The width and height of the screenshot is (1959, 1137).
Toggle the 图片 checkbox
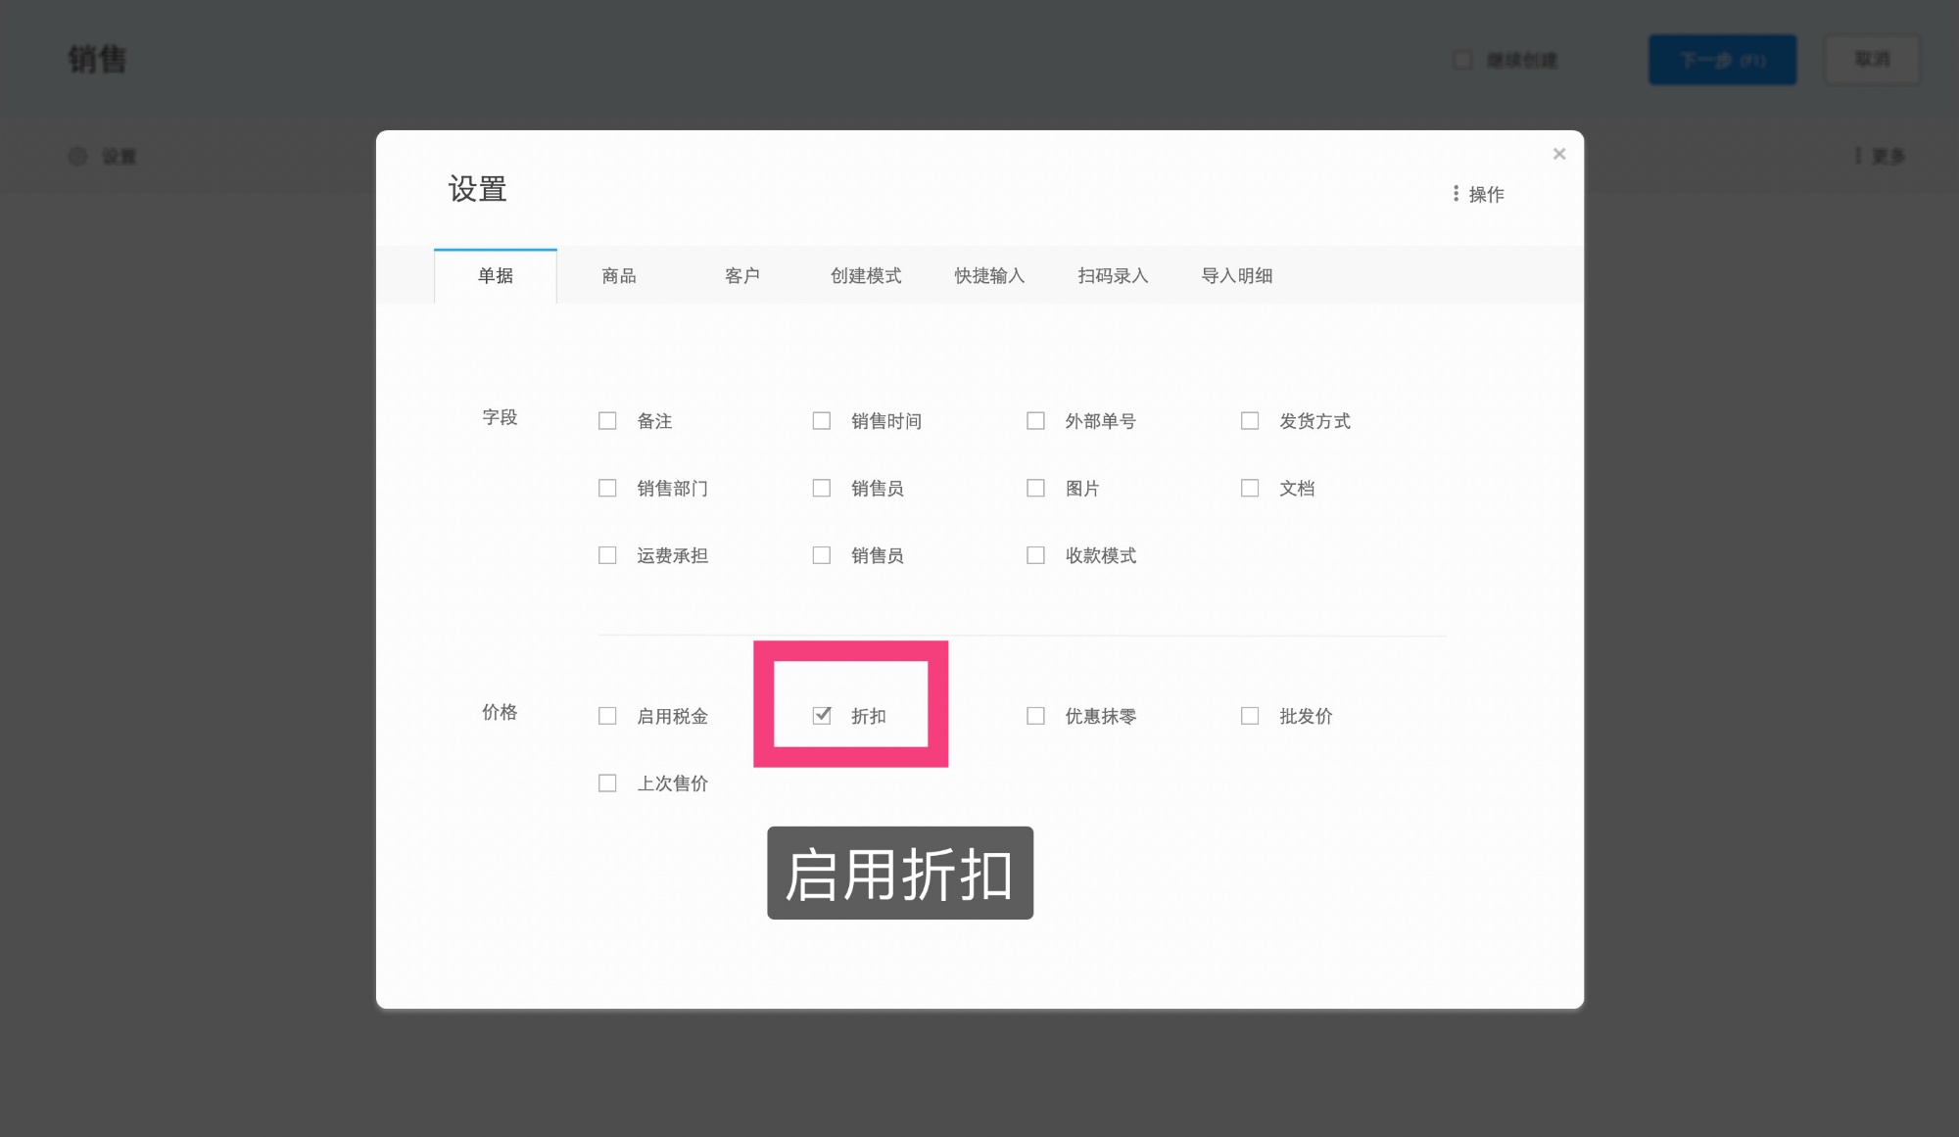(x=1035, y=488)
